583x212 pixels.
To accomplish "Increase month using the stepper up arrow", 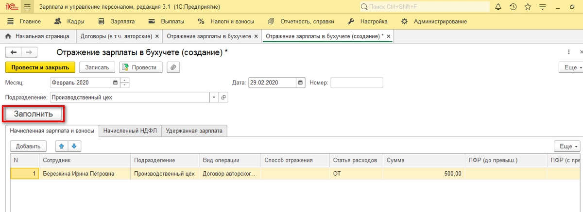I will [125, 80].
